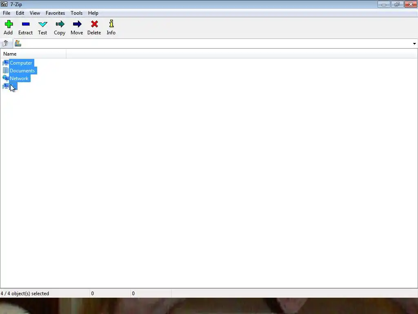
Task: Select the Network globe icon
Action: tap(6, 78)
